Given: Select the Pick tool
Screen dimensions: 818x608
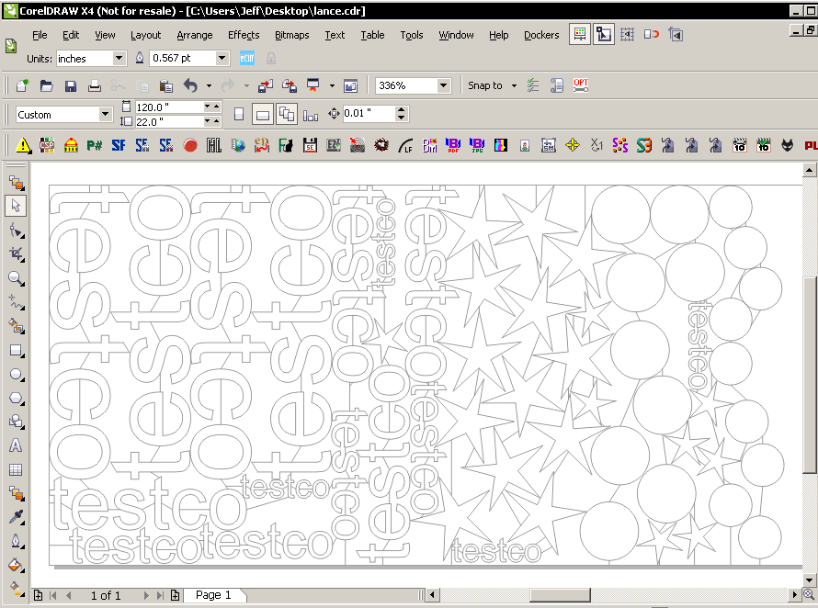Looking at the screenshot, I should [x=15, y=205].
